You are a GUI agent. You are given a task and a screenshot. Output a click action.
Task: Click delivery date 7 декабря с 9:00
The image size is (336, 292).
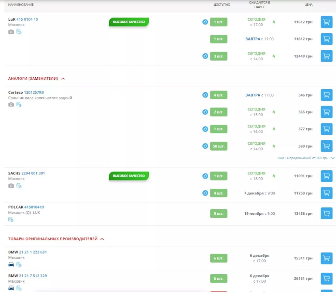(x=260, y=193)
